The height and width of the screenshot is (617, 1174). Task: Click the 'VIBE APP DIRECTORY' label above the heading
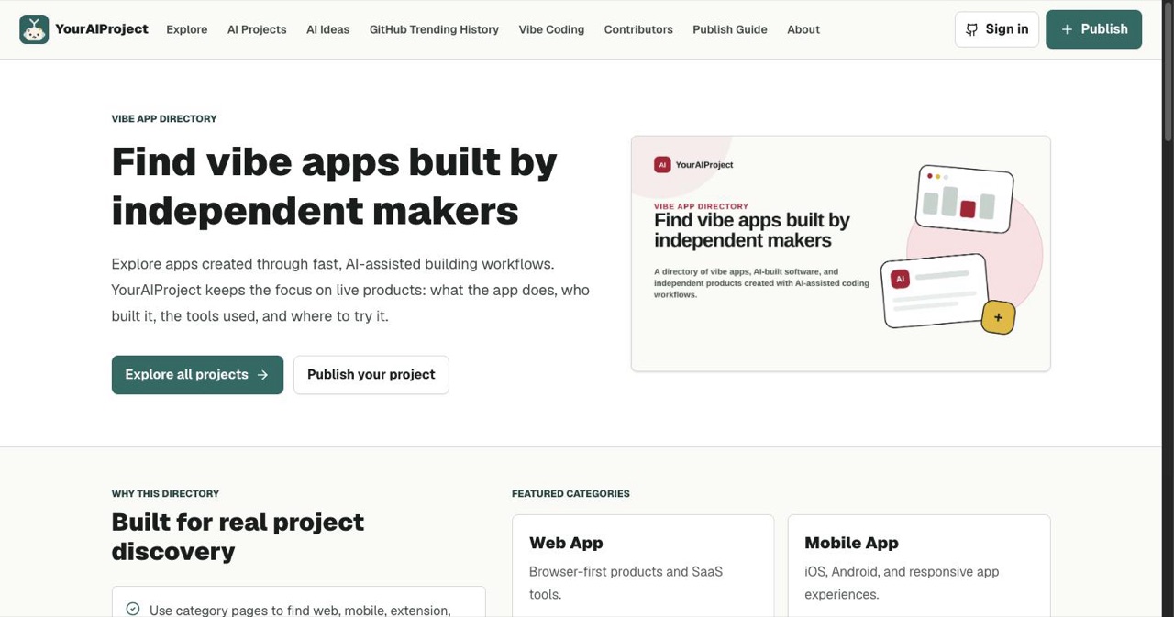point(164,119)
